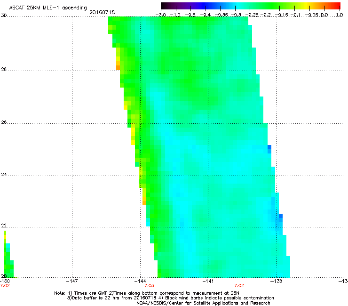Click the color bar label "-0.3"

point(236,15)
